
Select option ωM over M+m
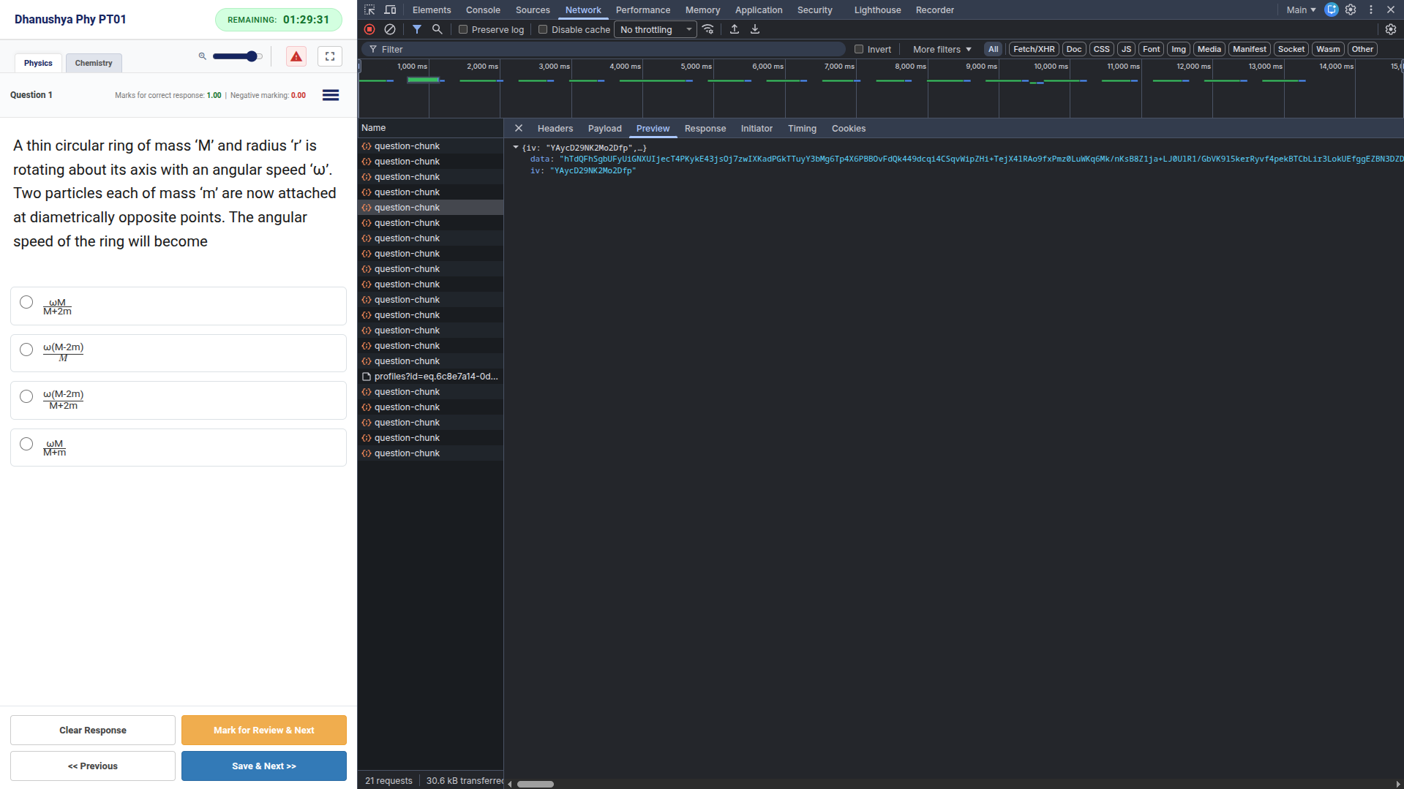tap(26, 444)
